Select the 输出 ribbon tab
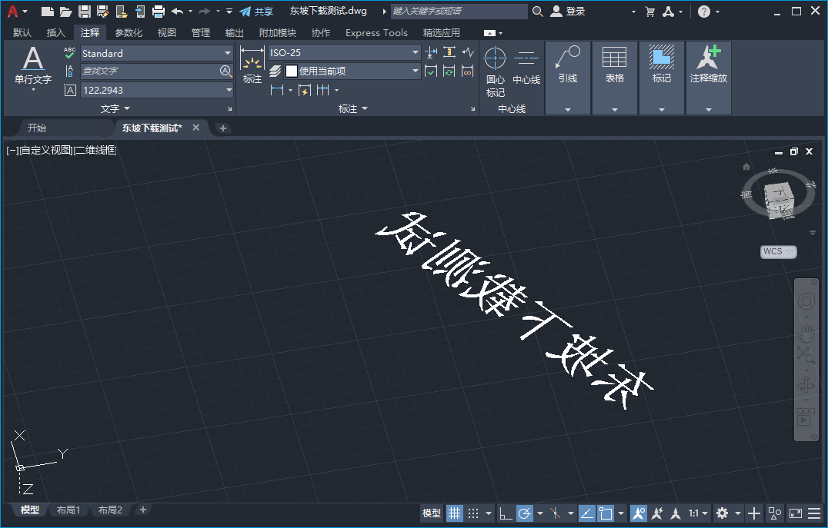 tap(235, 33)
